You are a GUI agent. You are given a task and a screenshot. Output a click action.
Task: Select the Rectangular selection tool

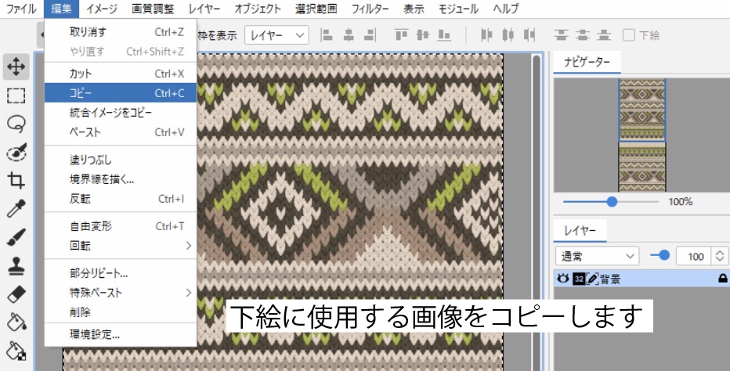(16, 95)
